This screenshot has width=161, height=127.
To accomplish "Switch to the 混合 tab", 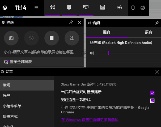I will 107,32.
